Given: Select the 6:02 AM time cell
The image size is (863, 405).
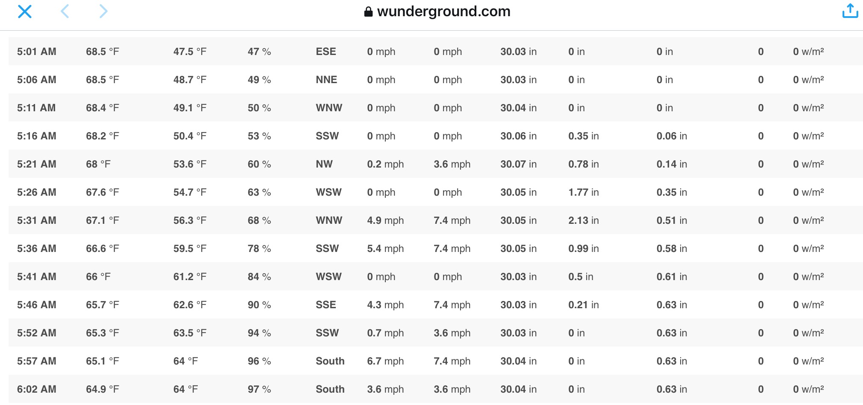Looking at the screenshot, I should click(x=37, y=389).
